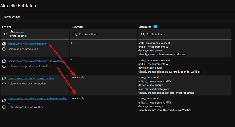Click the Zustände filtern input field

104,34
